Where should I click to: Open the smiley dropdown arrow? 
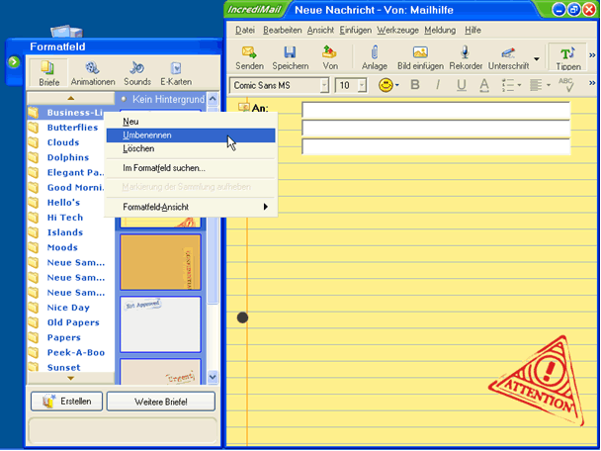[397, 85]
